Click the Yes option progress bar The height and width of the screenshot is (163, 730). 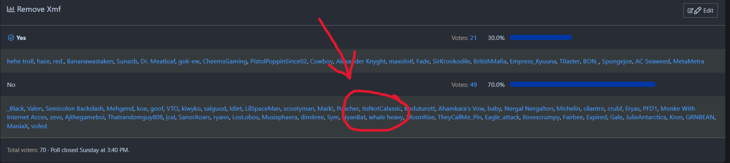click(x=540, y=38)
